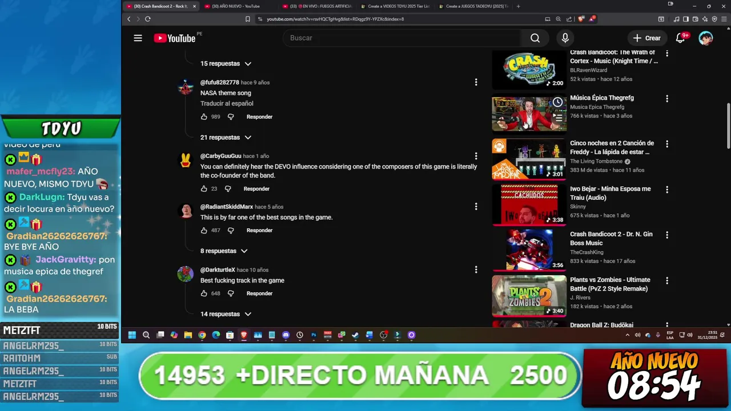Expand the 8 respuestas replies
This screenshot has width=731, height=411.
[x=224, y=251]
